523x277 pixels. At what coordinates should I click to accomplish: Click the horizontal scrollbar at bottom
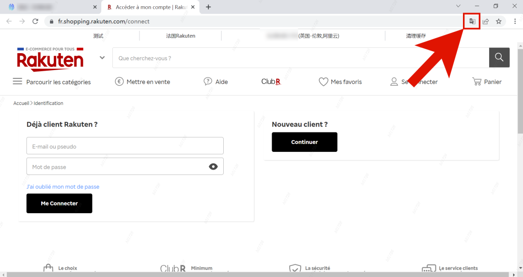tap(259, 274)
